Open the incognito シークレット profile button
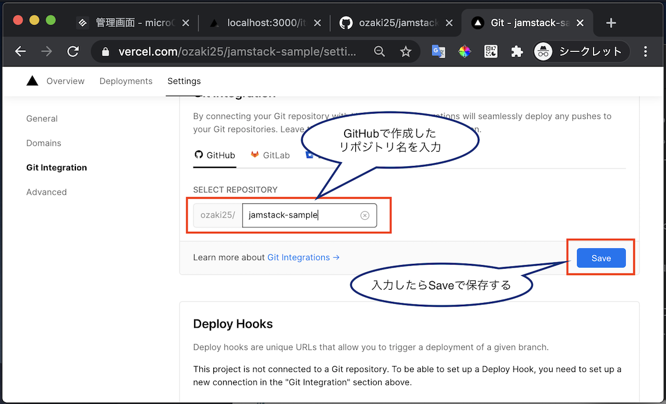Viewport: 666px width, 404px height. click(581, 52)
